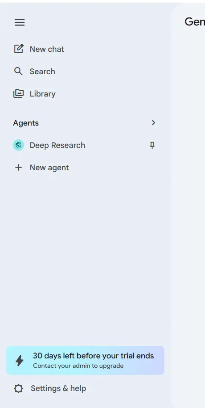Click the Library images icon

(18, 93)
